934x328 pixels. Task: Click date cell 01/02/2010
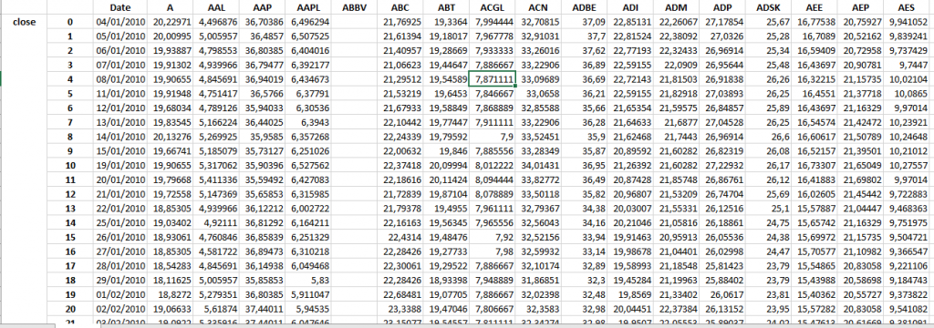tap(120, 293)
